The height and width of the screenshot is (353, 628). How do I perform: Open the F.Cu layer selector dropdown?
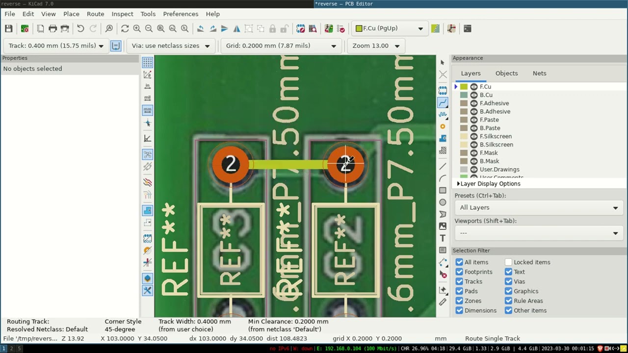390,28
